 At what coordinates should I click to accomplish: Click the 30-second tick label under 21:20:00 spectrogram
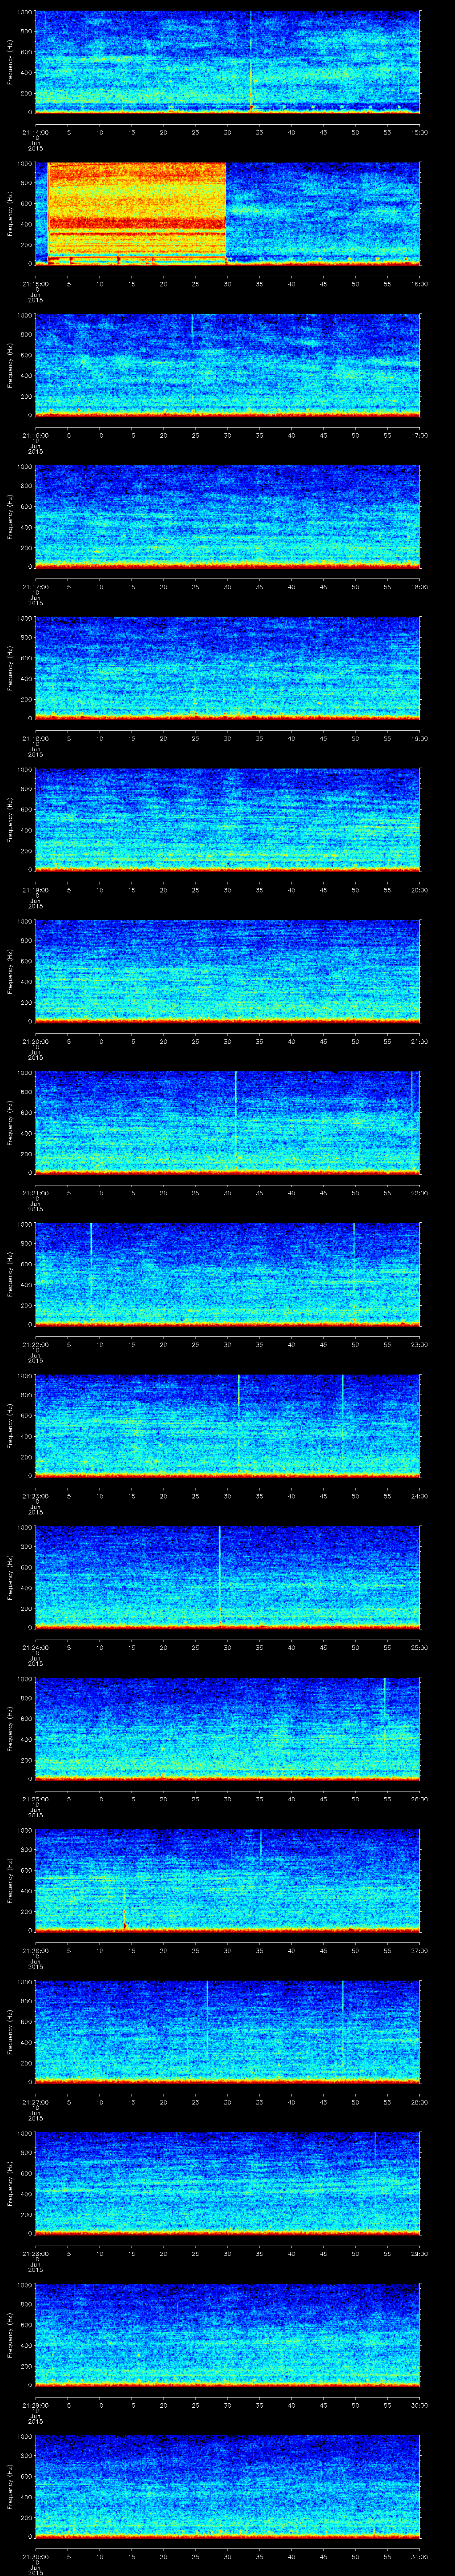(x=227, y=1041)
